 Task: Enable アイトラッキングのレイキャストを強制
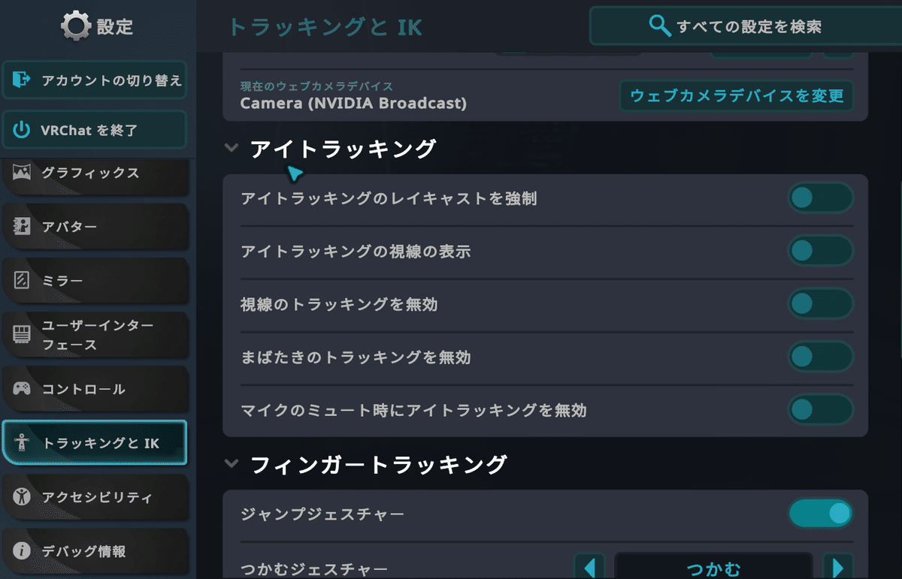coord(820,198)
